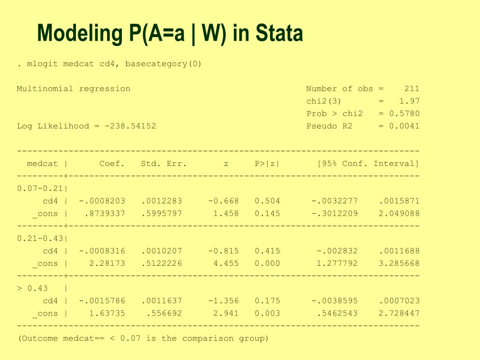Image resolution: width=480 pixels, height=360 pixels.
Task: Click the Number of obs value 211
Action: click(x=412, y=89)
